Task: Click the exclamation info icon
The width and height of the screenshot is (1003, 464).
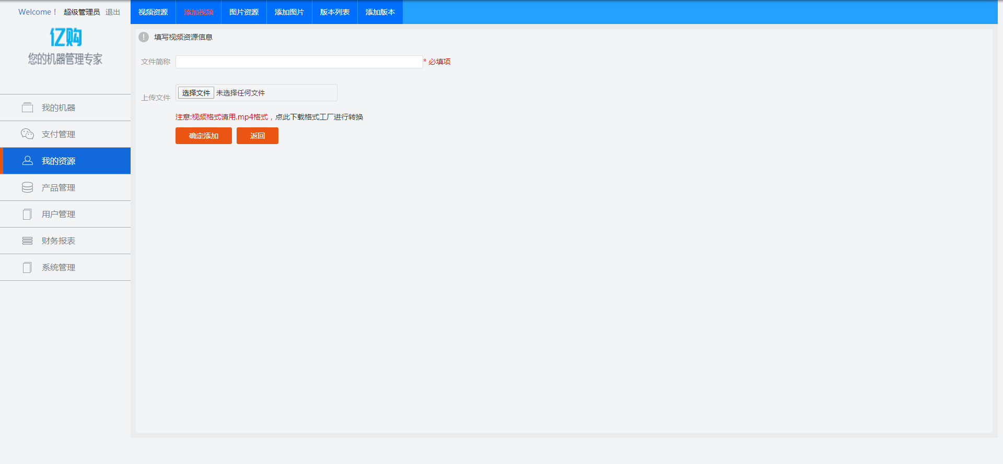Action: 144,37
